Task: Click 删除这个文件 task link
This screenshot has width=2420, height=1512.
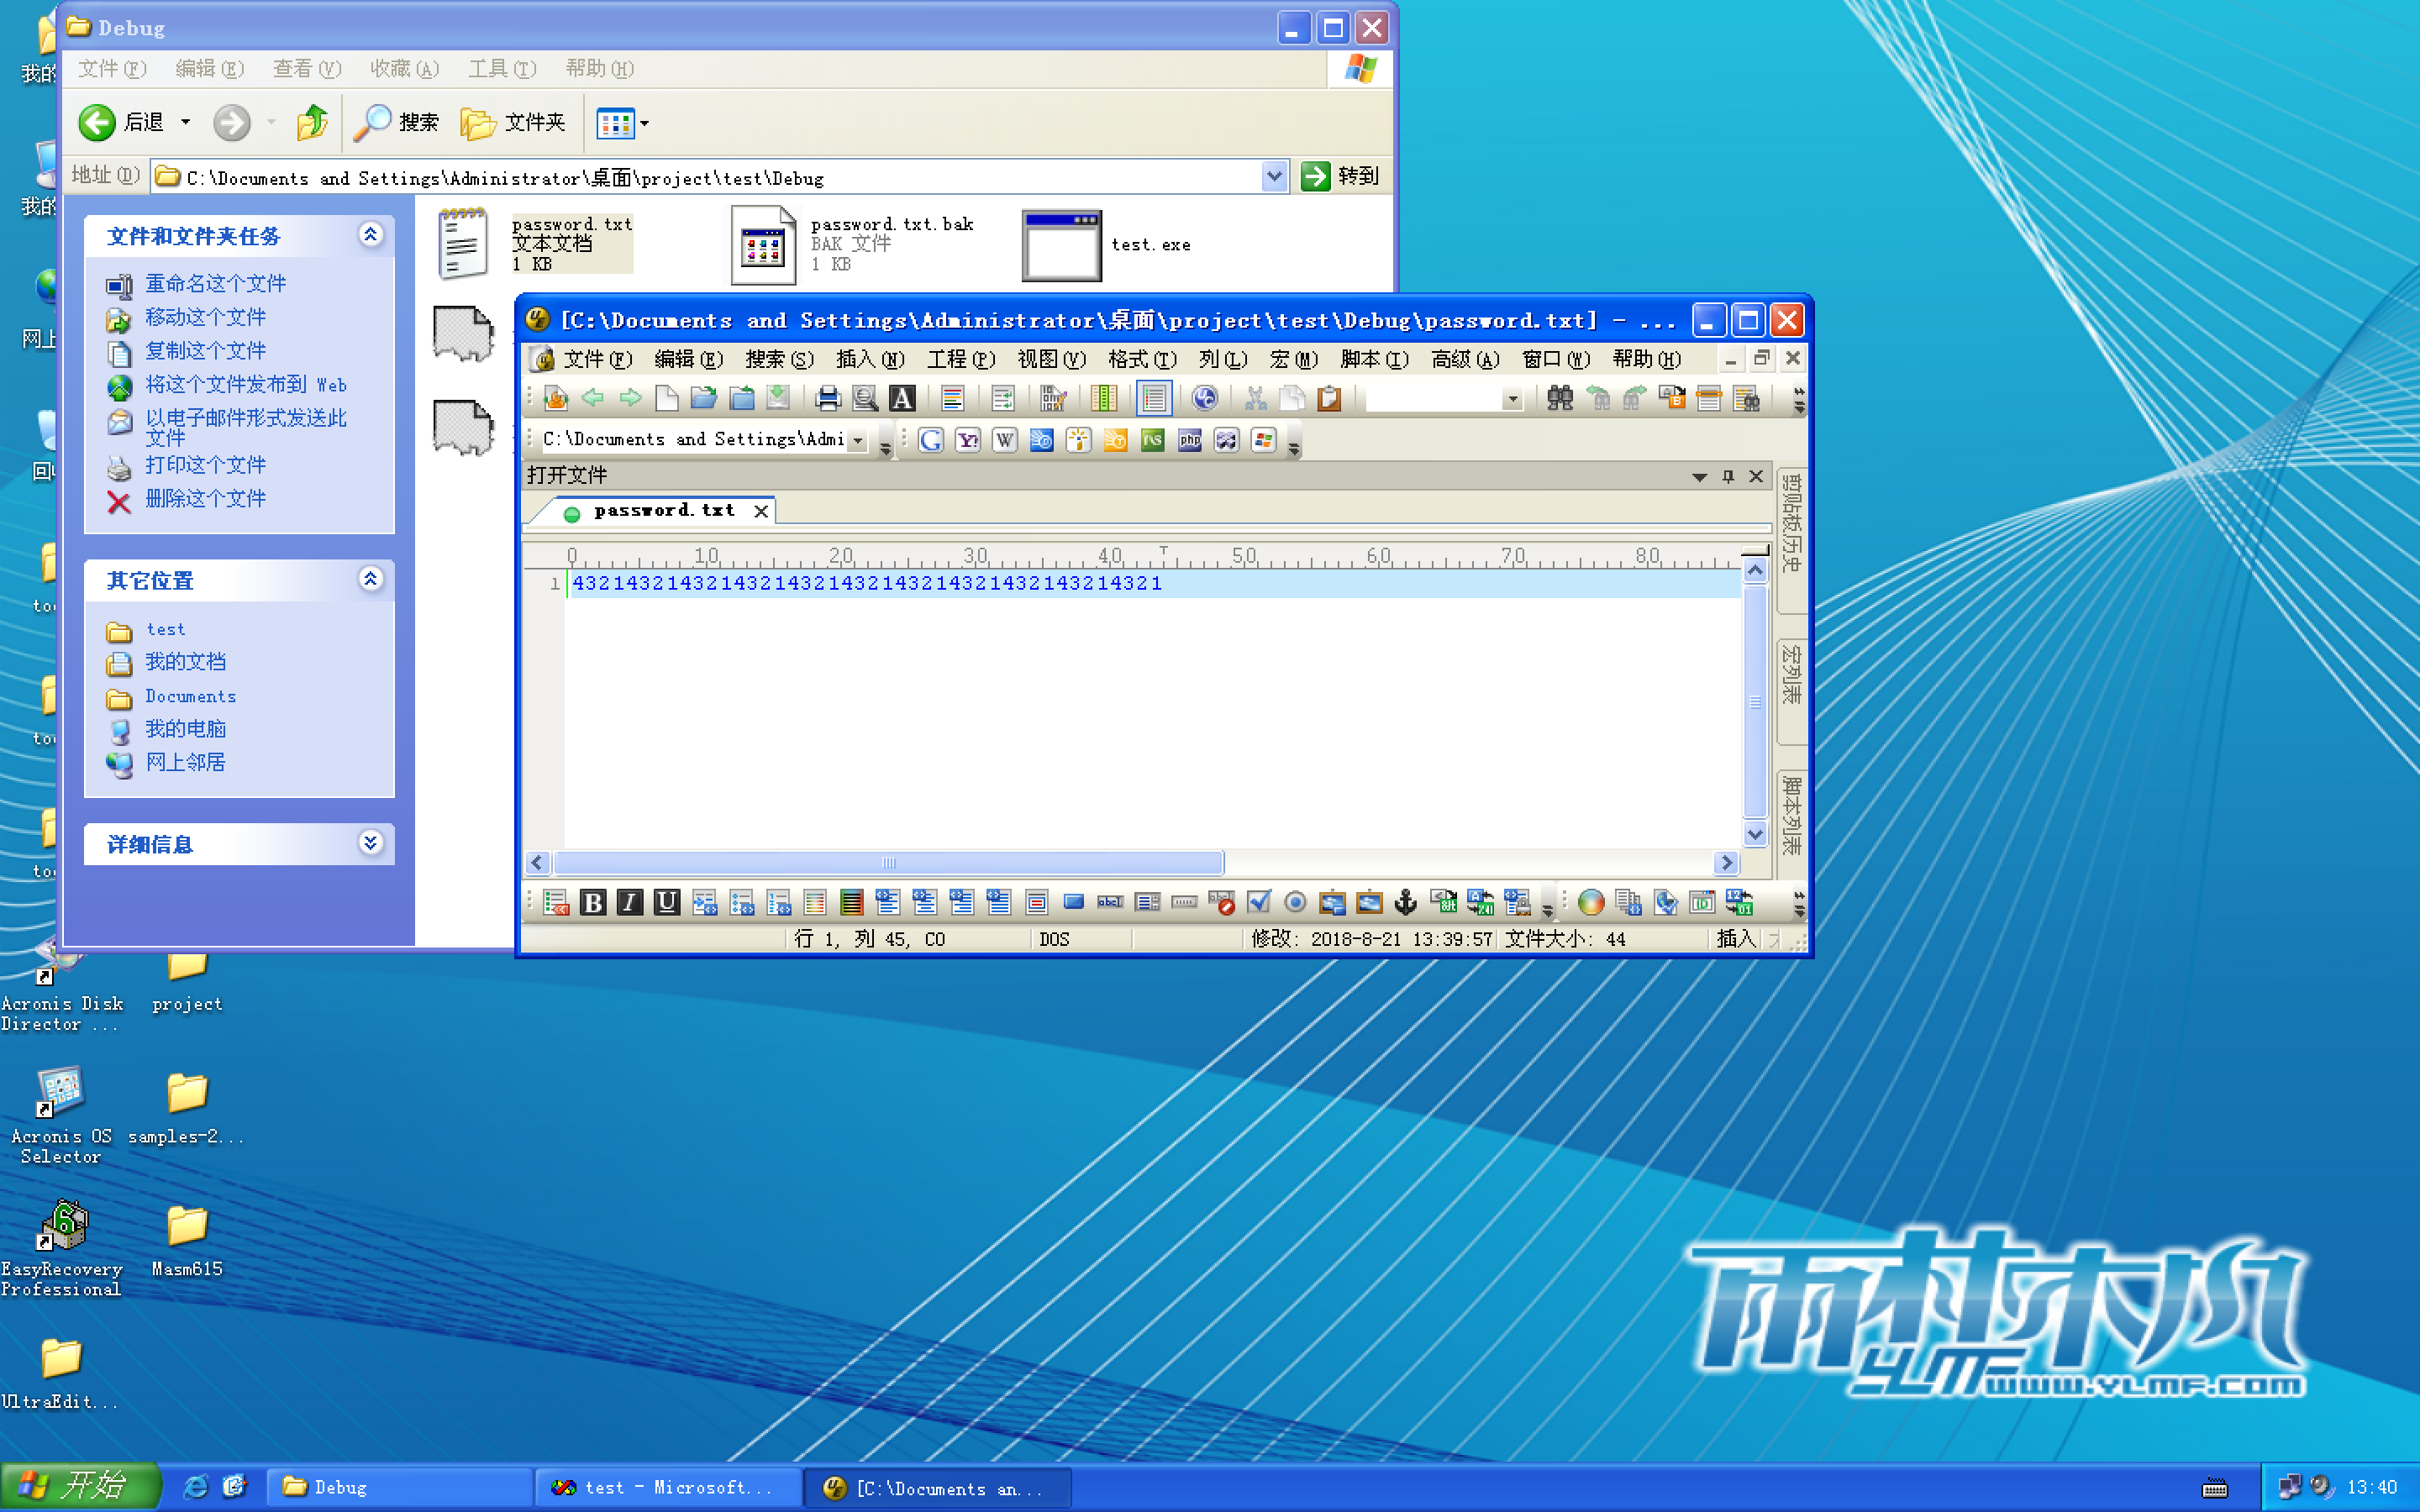Action: [x=205, y=498]
